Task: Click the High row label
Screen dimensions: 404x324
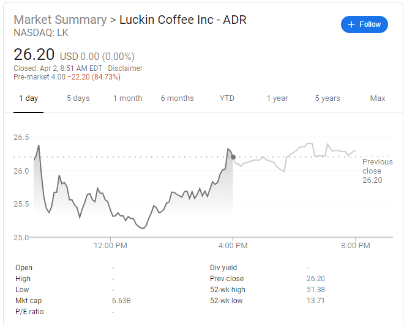Action: (x=23, y=278)
